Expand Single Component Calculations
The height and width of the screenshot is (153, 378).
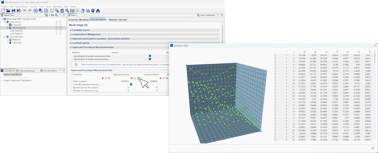click(x=2, y=81)
